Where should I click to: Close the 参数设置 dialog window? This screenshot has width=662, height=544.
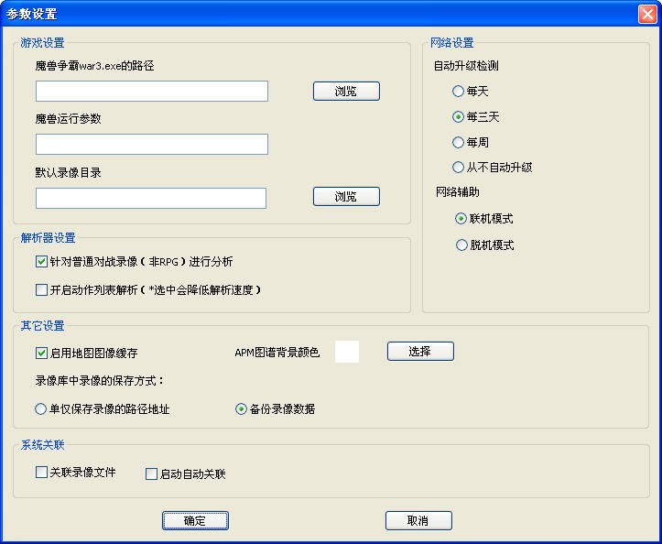pyautogui.click(x=647, y=14)
